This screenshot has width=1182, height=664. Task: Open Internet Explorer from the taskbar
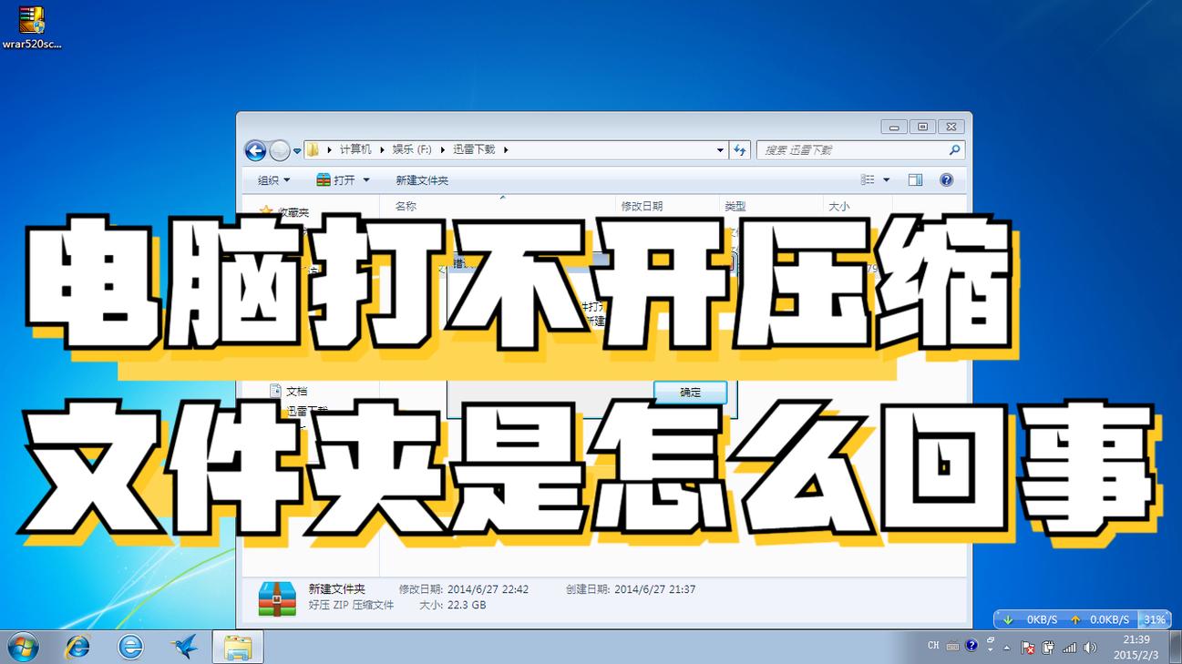(77, 646)
